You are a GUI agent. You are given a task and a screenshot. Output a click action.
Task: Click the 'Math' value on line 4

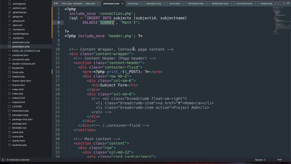(127, 22)
